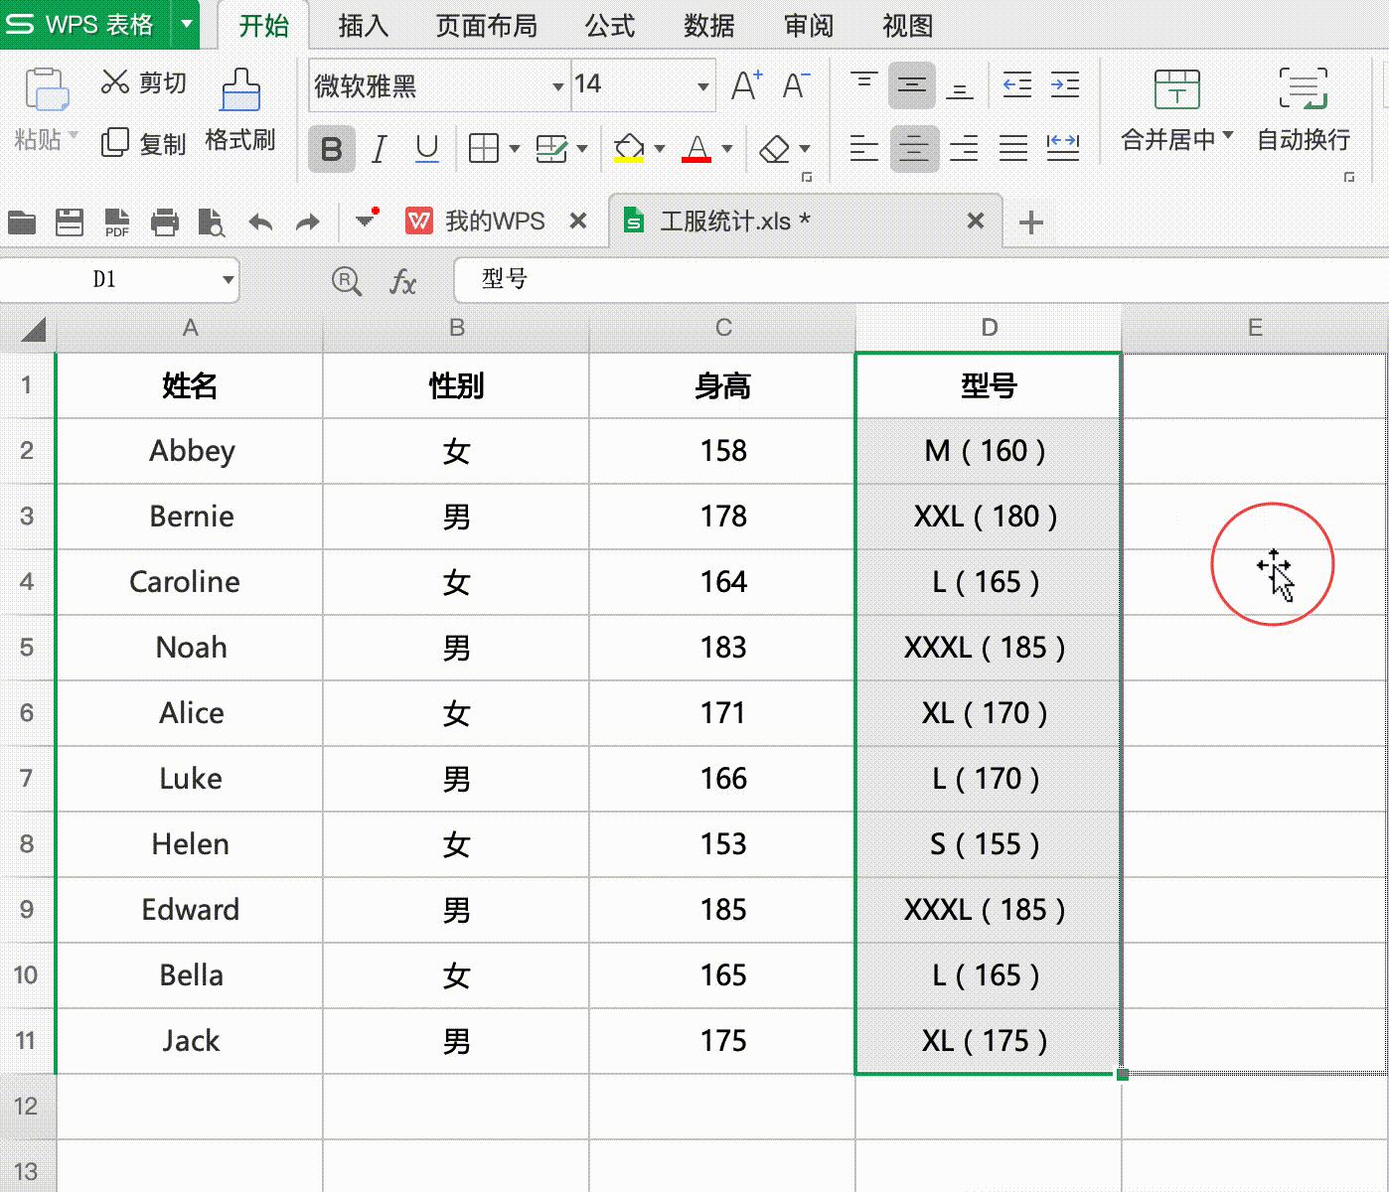Open the print icon in quick access toolbar
This screenshot has height=1192, width=1389.
click(x=165, y=222)
